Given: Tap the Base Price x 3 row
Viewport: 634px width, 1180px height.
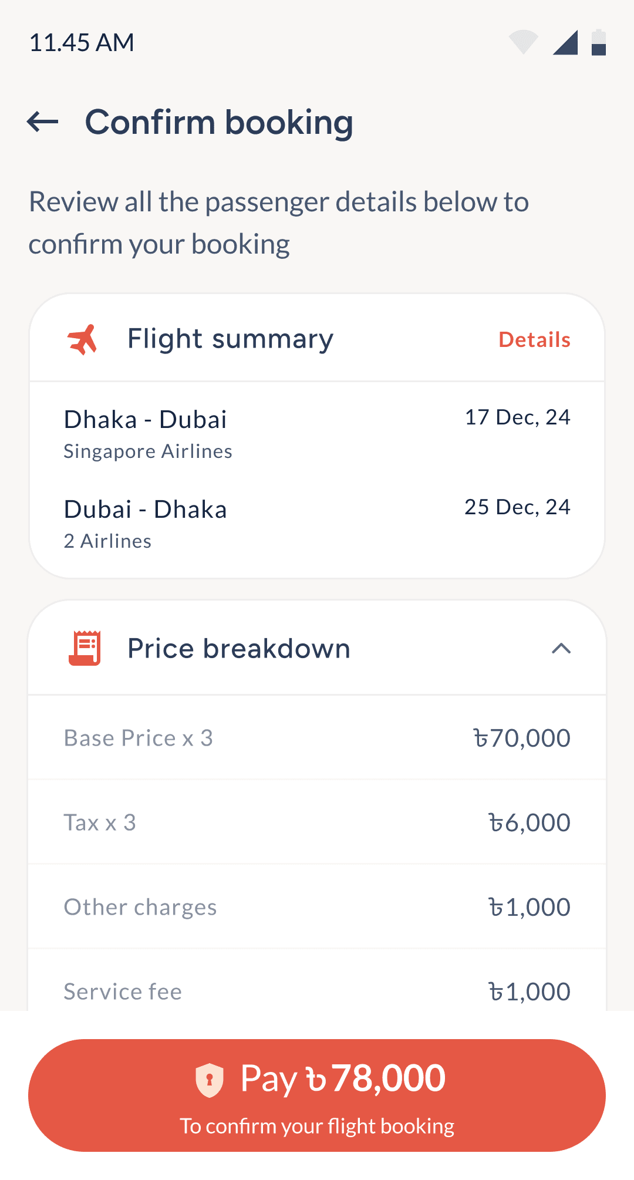Looking at the screenshot, I should [317, 738].
